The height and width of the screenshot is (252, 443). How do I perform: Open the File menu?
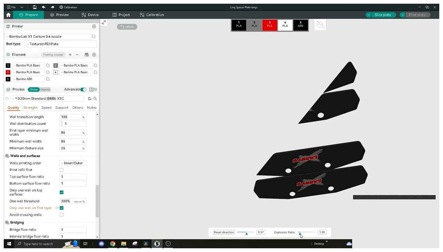11,7
